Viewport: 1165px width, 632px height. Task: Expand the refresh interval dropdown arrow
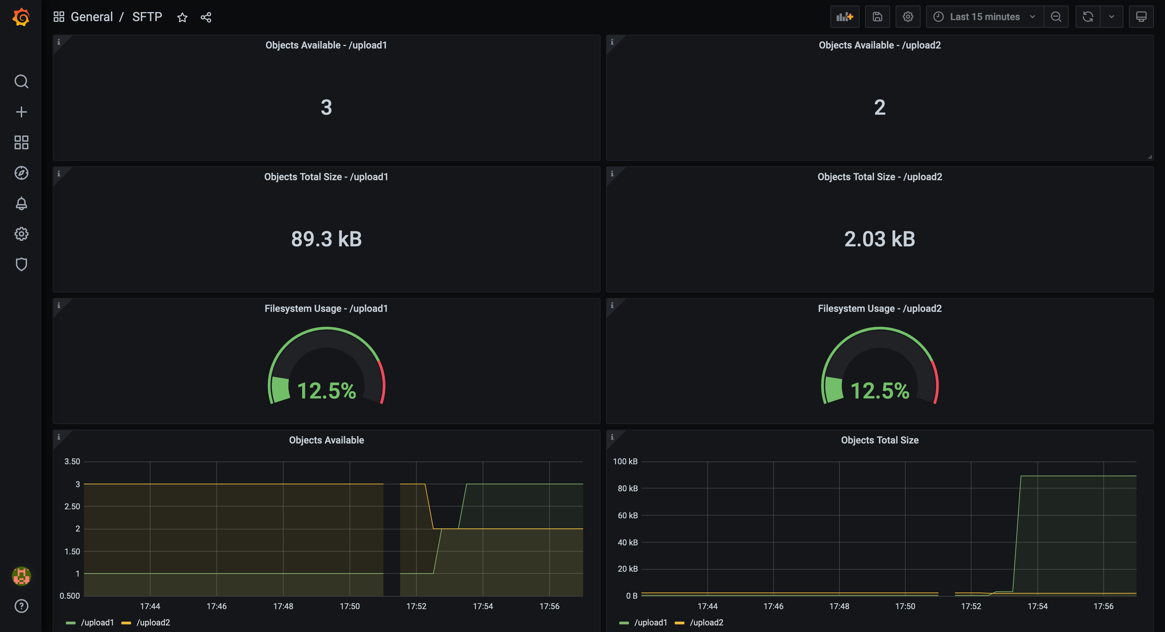coord(1111,17)
